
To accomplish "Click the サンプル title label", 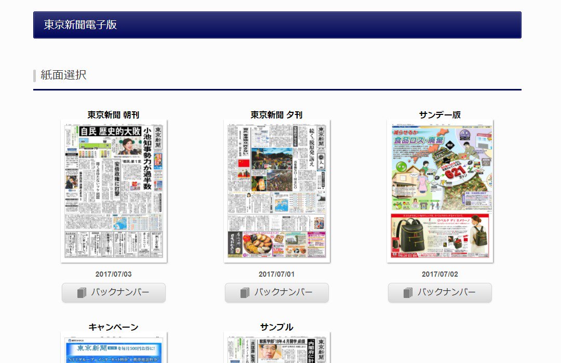I will pos(276,327).
